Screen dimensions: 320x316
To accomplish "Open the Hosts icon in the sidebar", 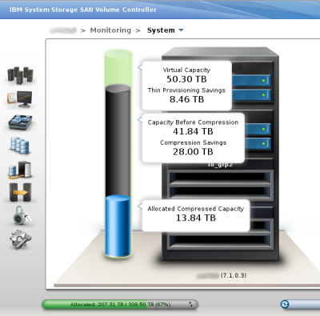I will 20,170.
